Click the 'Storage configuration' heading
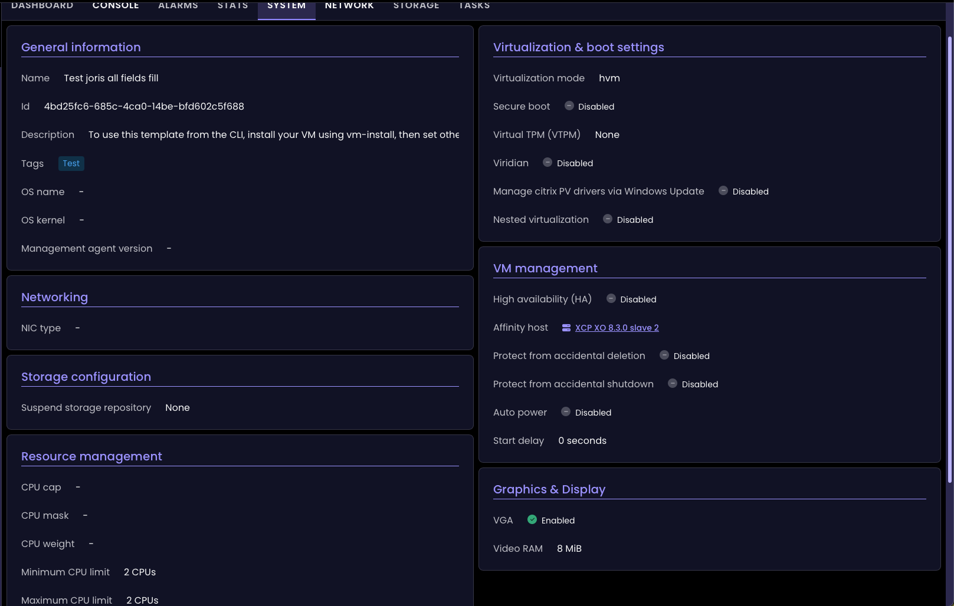The width and height of the screenshot is (954, 606). 86,377
